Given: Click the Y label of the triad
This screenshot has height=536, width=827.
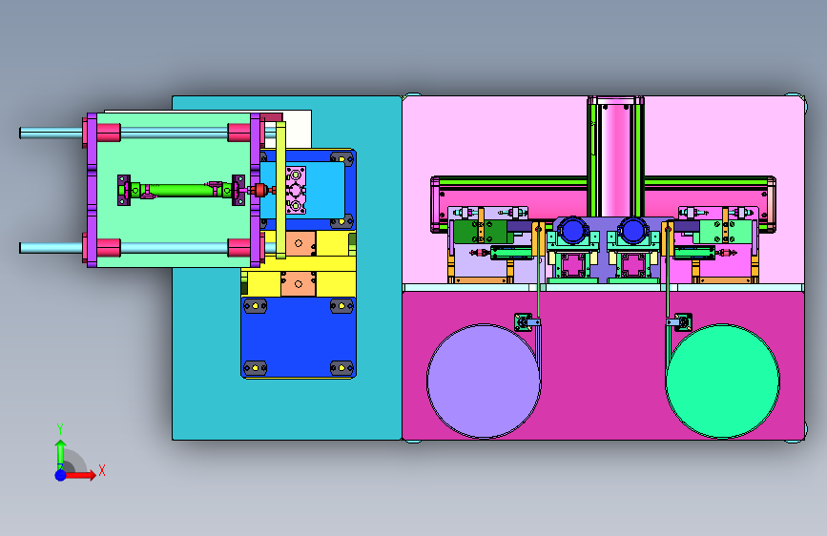Looking at the screenshot, I should [60, 429].
